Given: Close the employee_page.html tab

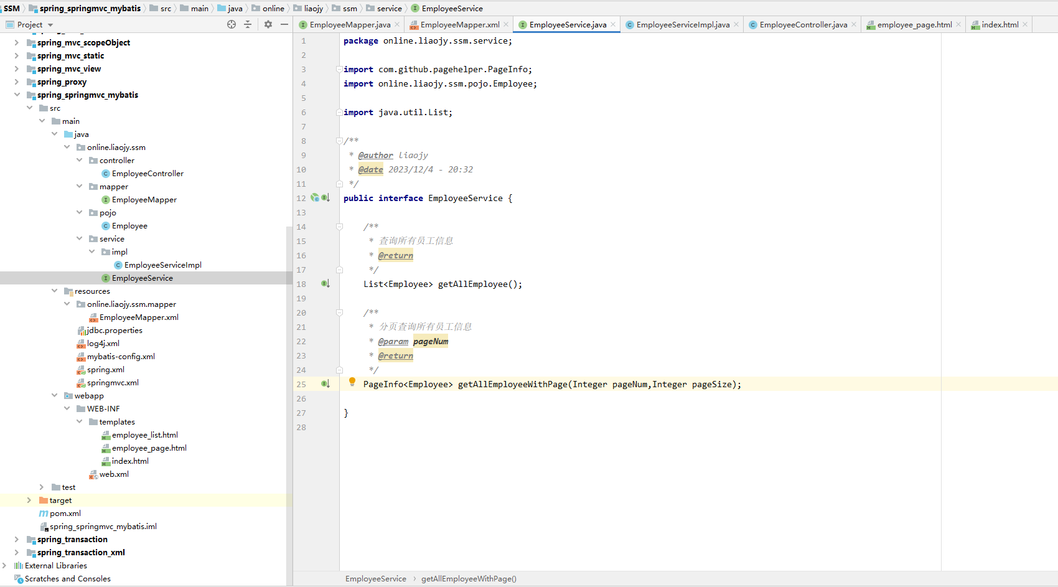Looking at the screenshot, I should tap(958, 24).
